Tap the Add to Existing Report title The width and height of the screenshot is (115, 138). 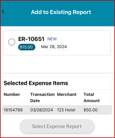(61, 12)
